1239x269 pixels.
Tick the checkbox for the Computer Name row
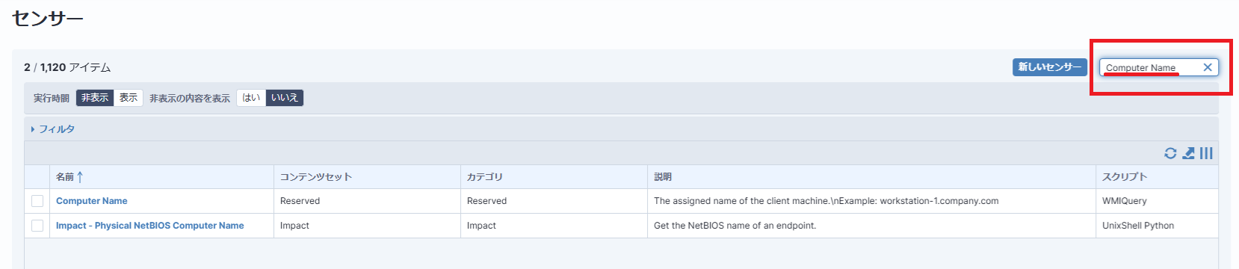point(37,201)
